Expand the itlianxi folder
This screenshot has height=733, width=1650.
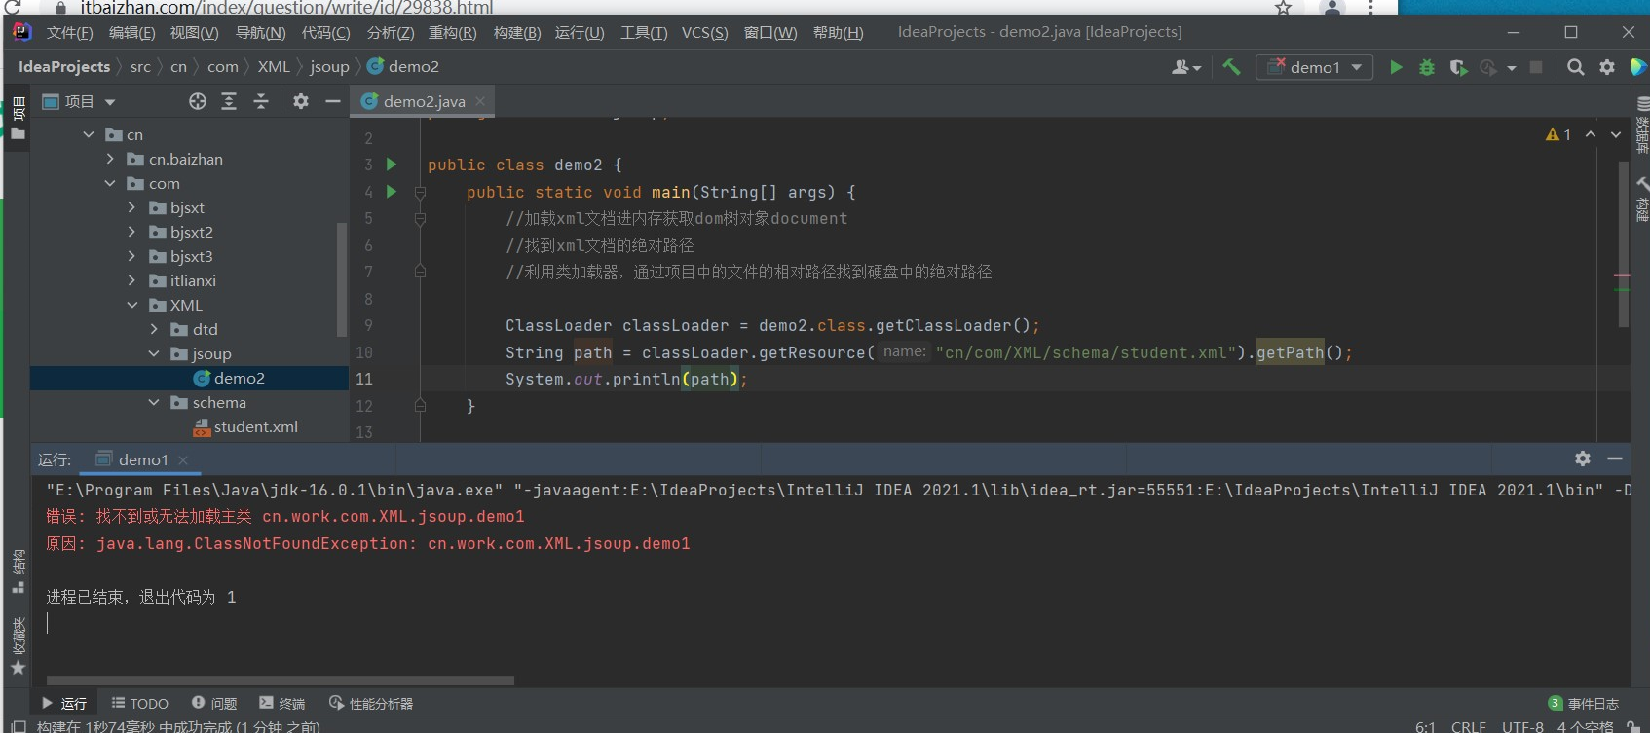tap(131, 280)
